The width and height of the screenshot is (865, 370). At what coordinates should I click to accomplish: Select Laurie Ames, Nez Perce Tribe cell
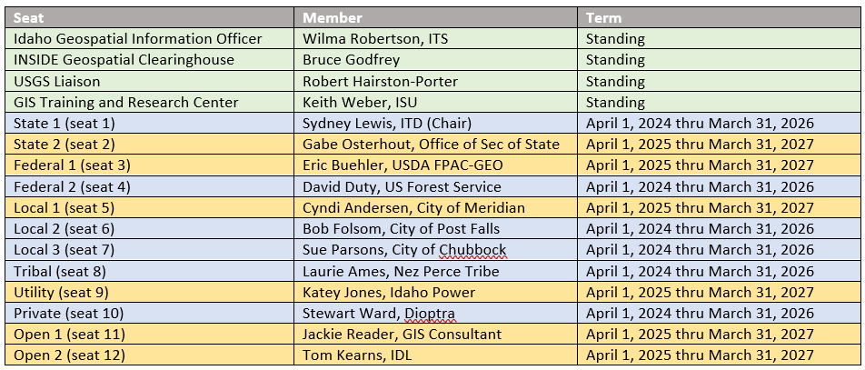(x=436, y=271)
